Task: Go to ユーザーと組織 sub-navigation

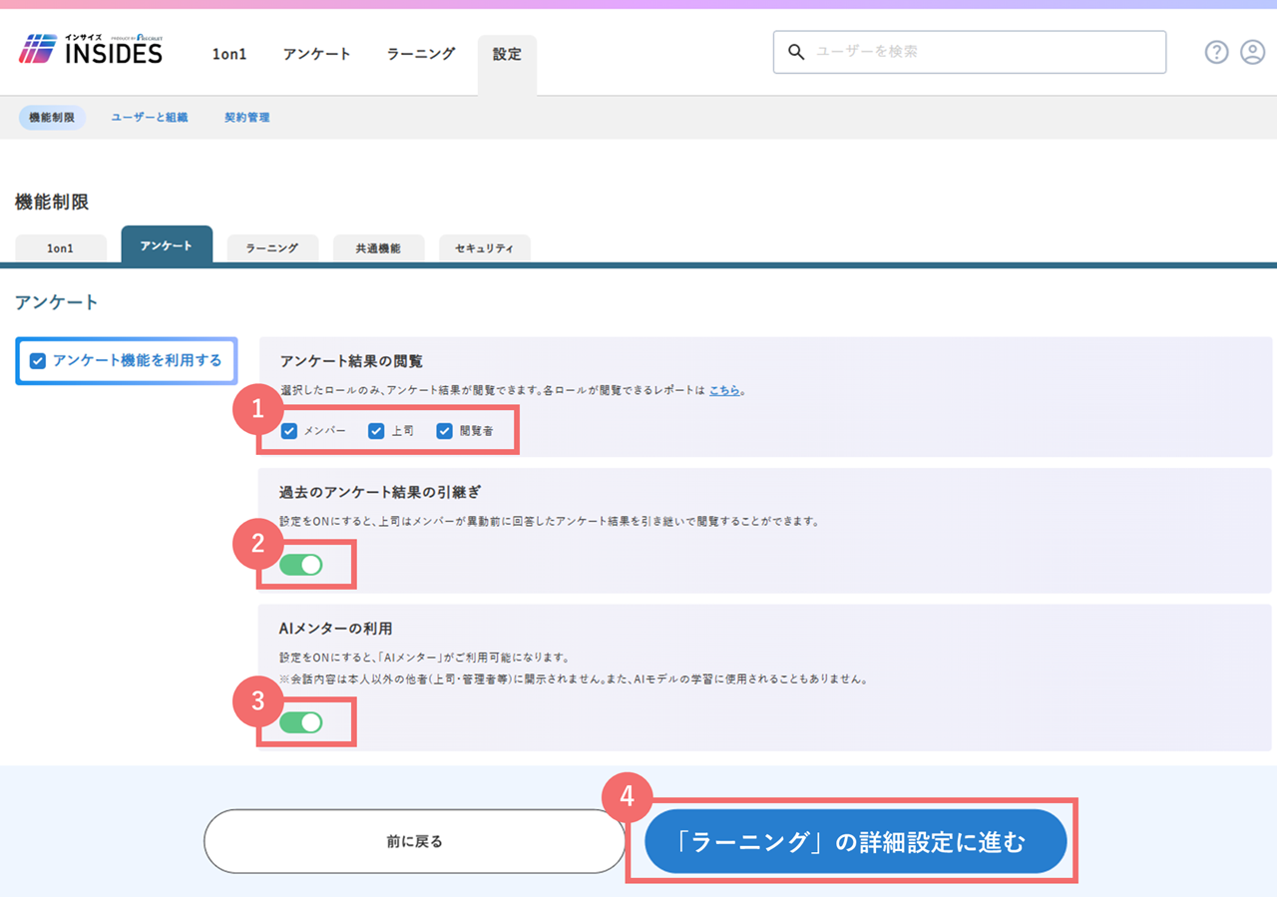Action: pyautogui.click(x=150, y=117)
